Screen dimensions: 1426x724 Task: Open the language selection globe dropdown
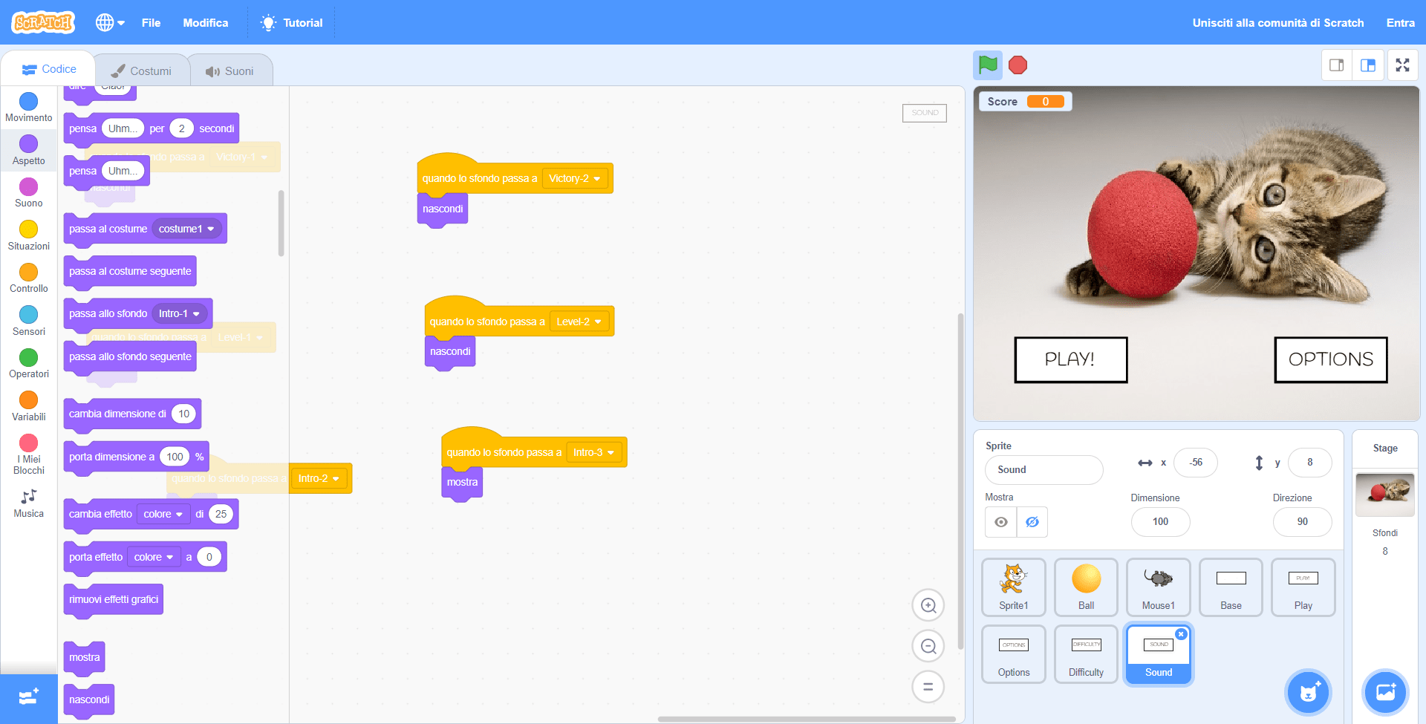[x=110, y=22]
